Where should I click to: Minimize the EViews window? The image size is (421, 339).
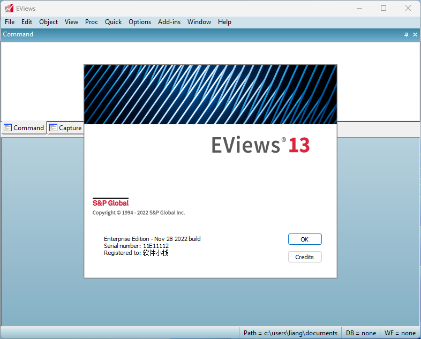(x=359, y=9)
